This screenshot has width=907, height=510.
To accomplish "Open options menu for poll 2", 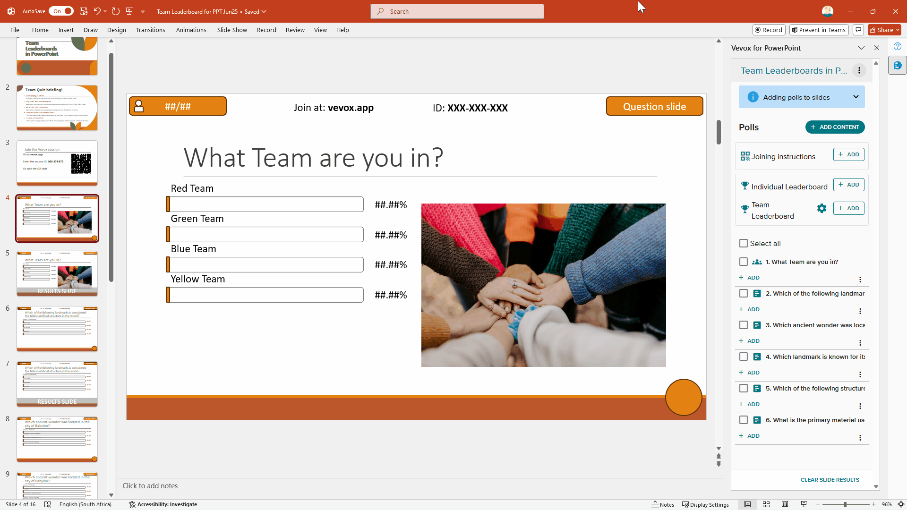I will click(860, 311).
